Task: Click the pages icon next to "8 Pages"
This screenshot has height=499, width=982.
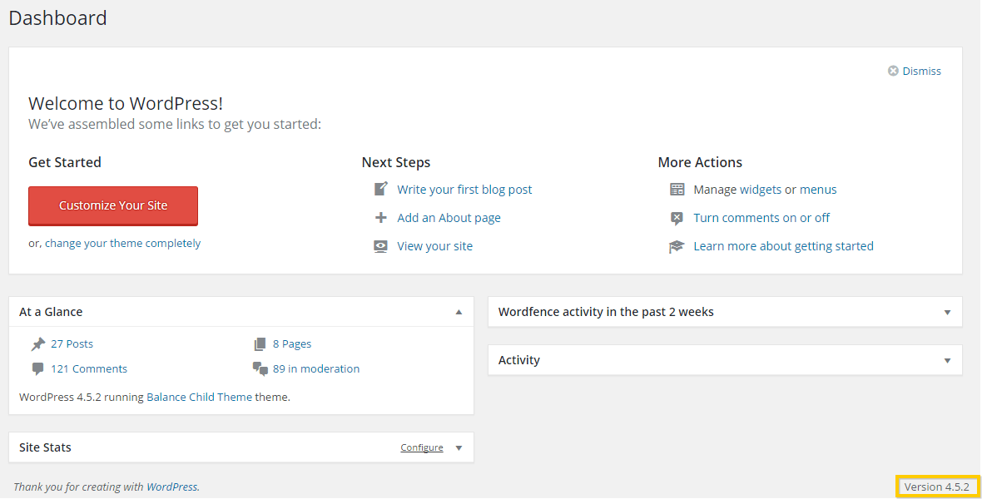Action: pos(260,343)
